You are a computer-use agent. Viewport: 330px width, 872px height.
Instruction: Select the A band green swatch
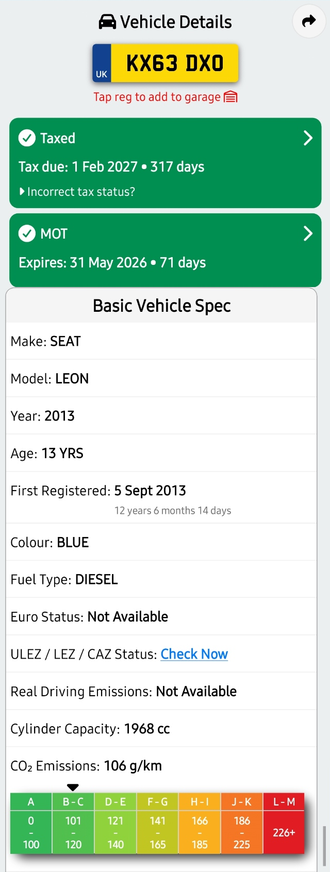(x=31, y=824)
